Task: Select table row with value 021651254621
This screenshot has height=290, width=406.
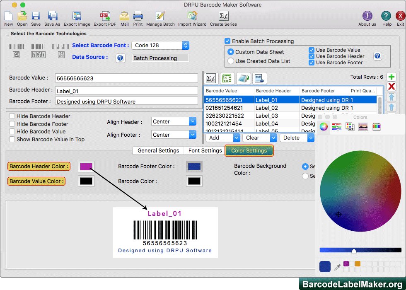Action: click(x=290, y=108)
